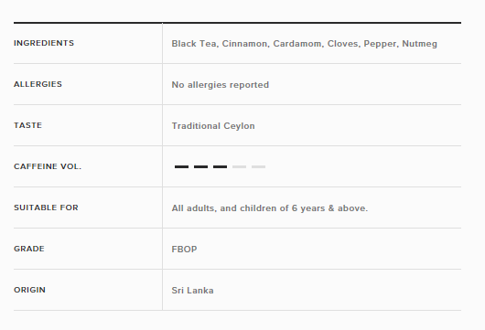Click the SUITABLE FOR label
This screenshot has height=330, width=485.
coord(46,208)
